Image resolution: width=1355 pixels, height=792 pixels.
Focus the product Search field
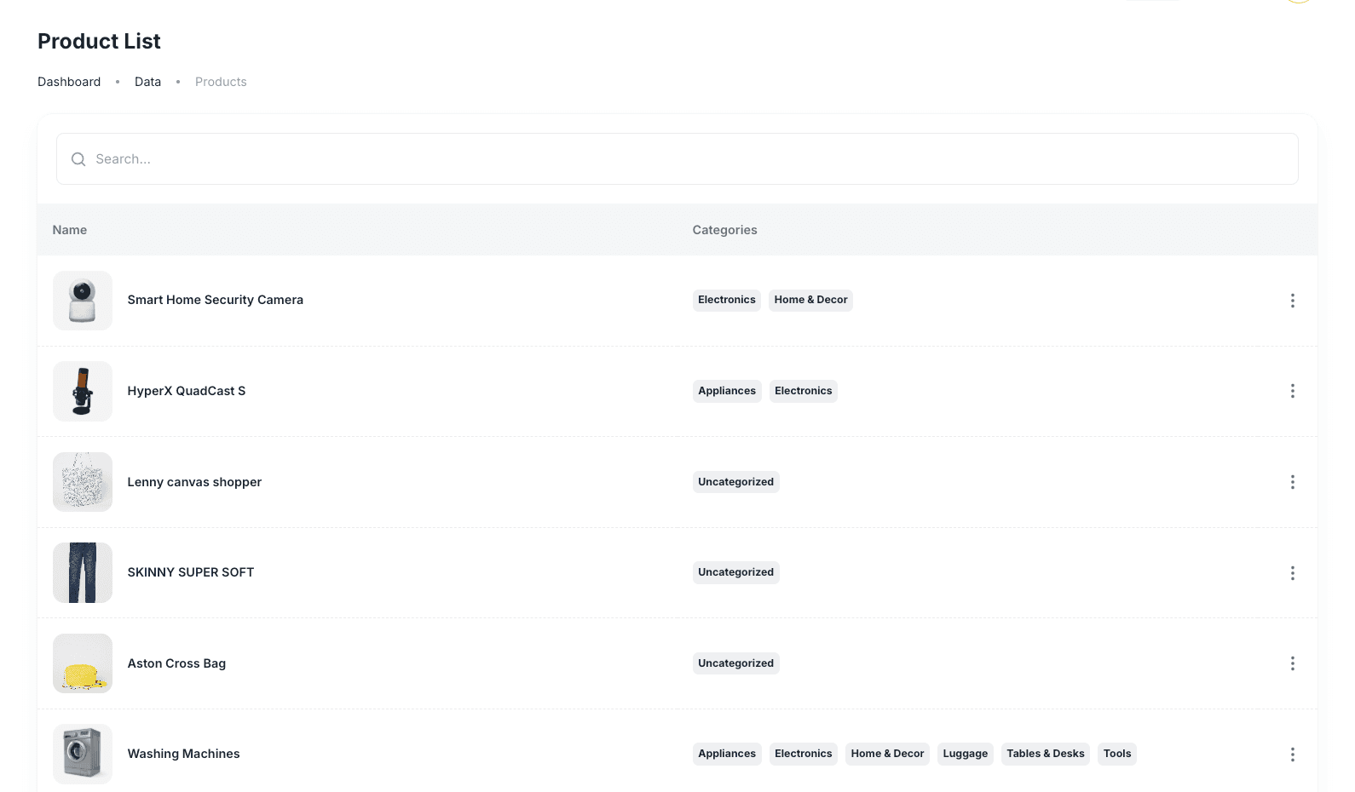point(677,159)
